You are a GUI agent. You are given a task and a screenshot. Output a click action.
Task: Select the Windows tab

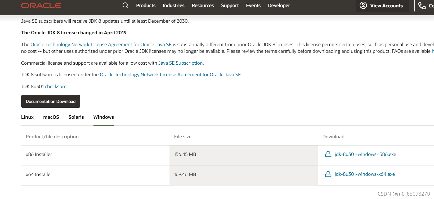coord(104,117)
